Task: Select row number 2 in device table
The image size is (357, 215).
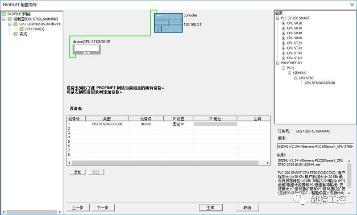Action: point(69,128)
